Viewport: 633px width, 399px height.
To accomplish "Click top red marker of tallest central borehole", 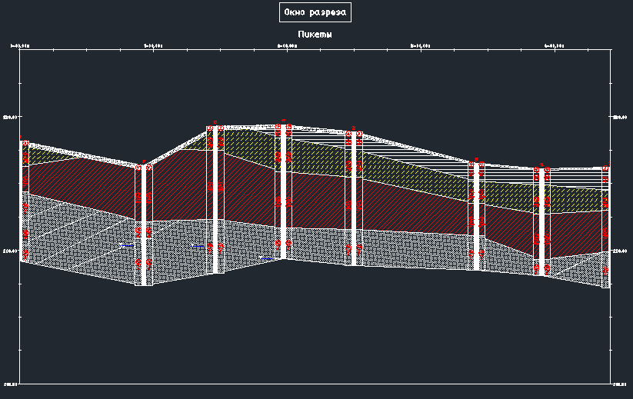I will (283, 123).
